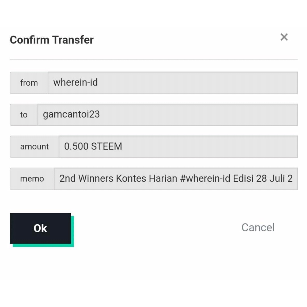Click into the memo text field
This screenshot has height=307, width=307.
coord(176,179)
